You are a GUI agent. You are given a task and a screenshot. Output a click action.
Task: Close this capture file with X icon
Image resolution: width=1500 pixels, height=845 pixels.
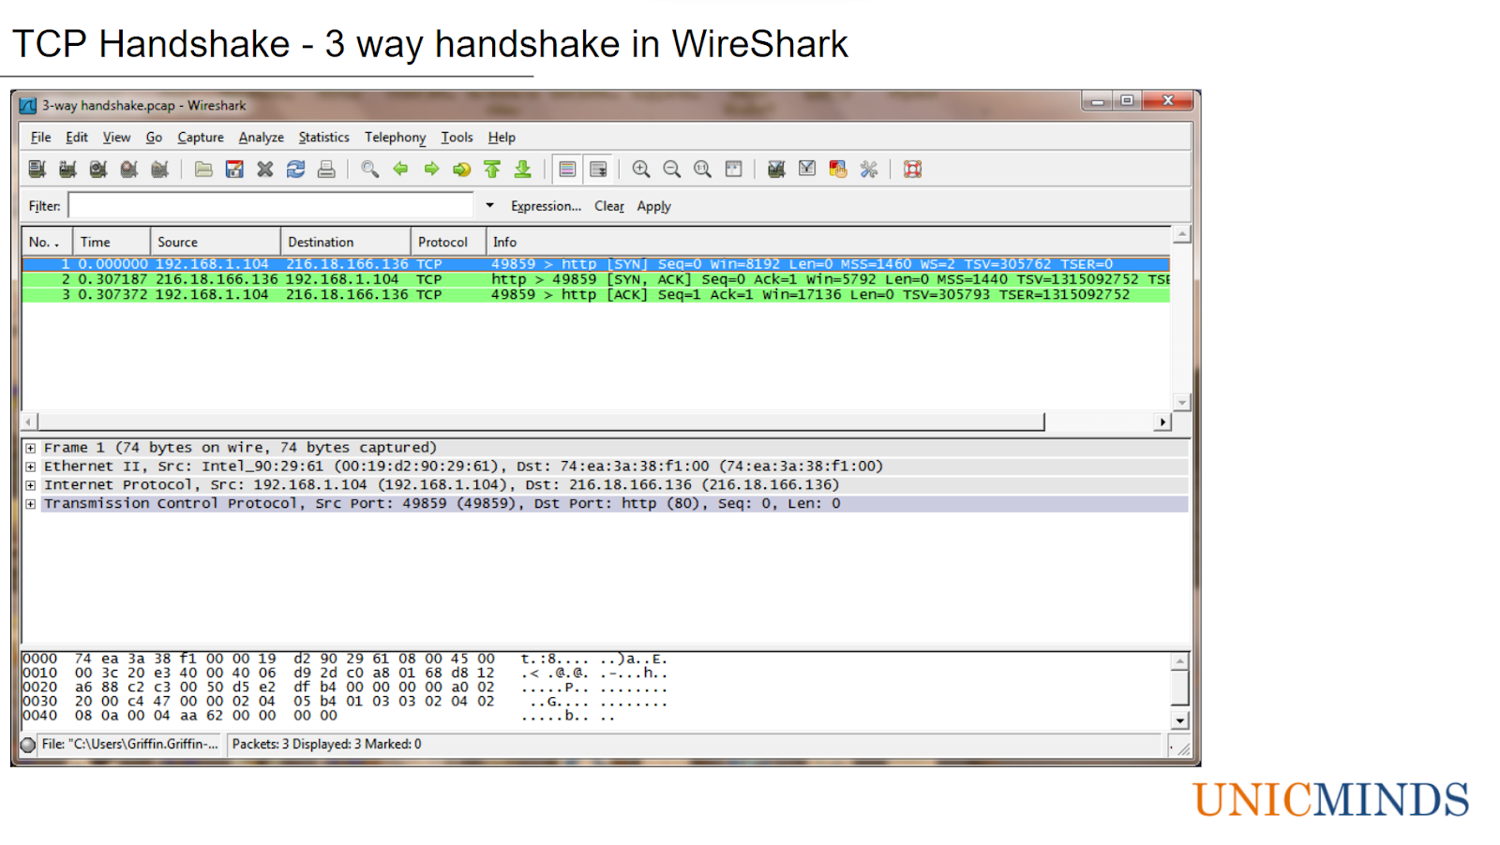coord(265,170)
